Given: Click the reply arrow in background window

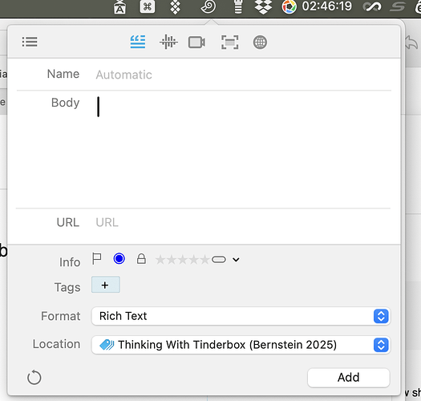Looking at the screenshot, I should tap(411, 43).
